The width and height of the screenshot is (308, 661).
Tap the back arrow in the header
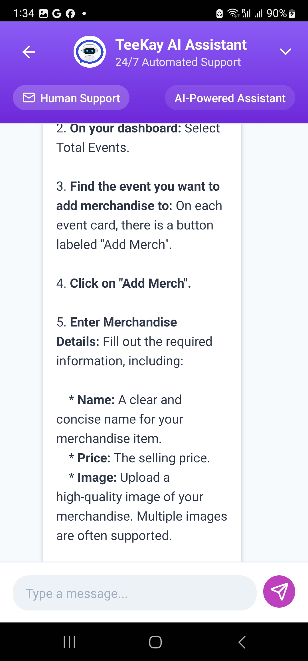(x=29, y=52)
